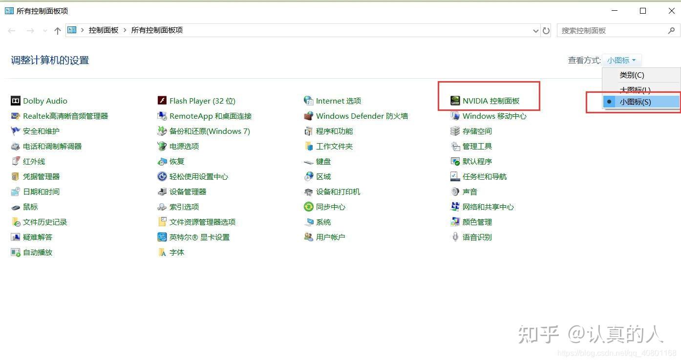
Task: Open 存储空间 link
Action: (x=477, y=131)
